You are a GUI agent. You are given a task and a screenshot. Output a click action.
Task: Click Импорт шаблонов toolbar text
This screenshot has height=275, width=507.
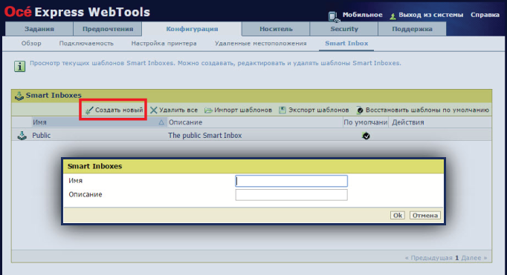coord(243,110)
